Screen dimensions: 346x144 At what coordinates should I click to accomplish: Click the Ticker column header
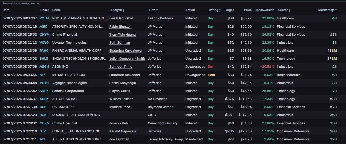click(x=44, y=10)
